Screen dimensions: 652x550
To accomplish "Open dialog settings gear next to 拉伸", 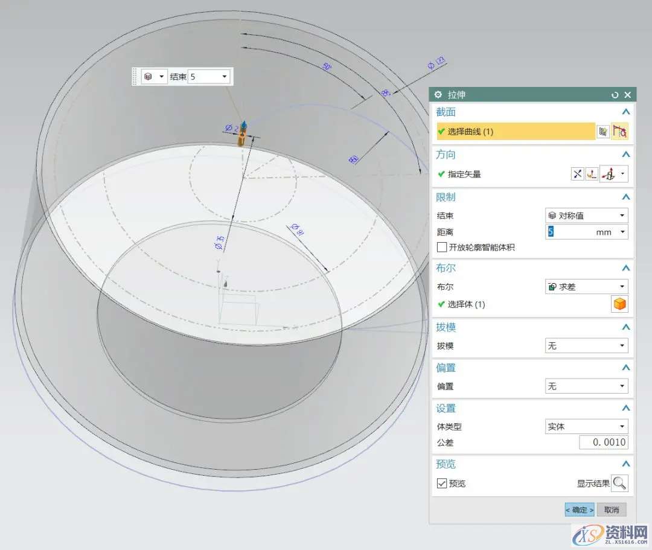I will (x=438, y=95).
